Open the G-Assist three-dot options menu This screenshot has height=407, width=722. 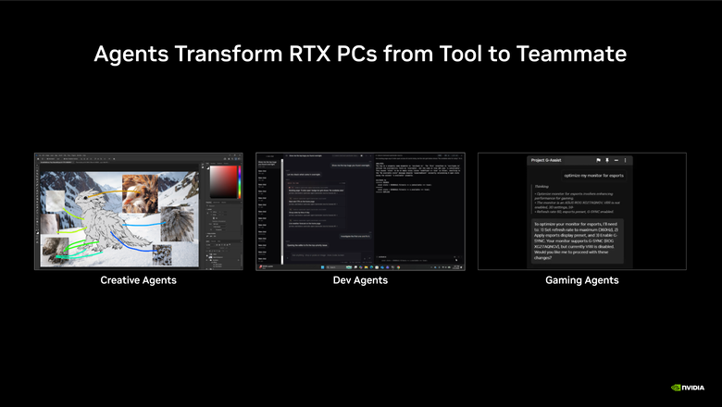point(625,160)
